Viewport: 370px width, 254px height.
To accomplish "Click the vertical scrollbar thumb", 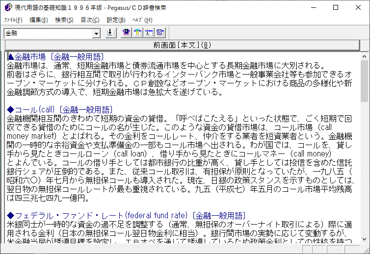I will (x=364, y=81).
